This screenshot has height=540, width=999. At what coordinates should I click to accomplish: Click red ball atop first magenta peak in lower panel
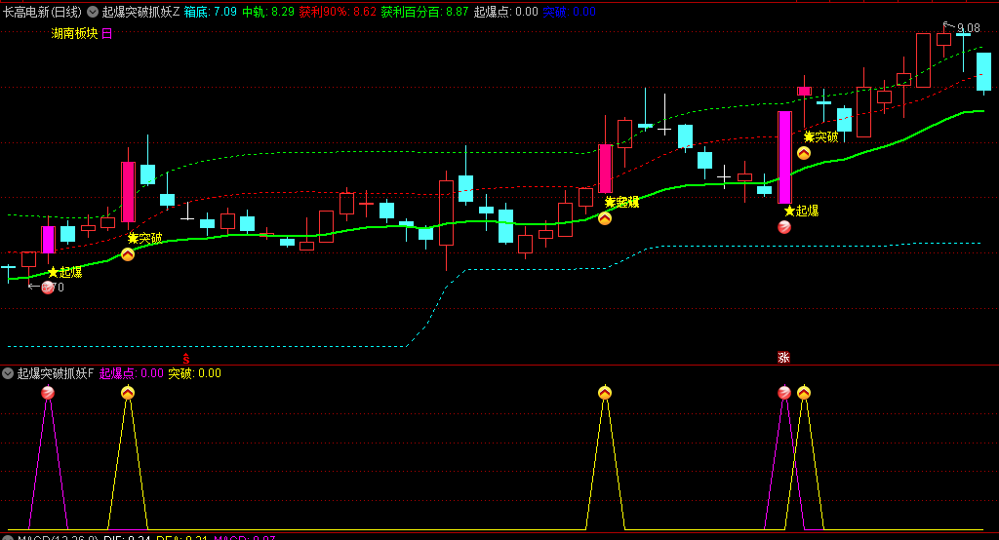coord(48,393)
